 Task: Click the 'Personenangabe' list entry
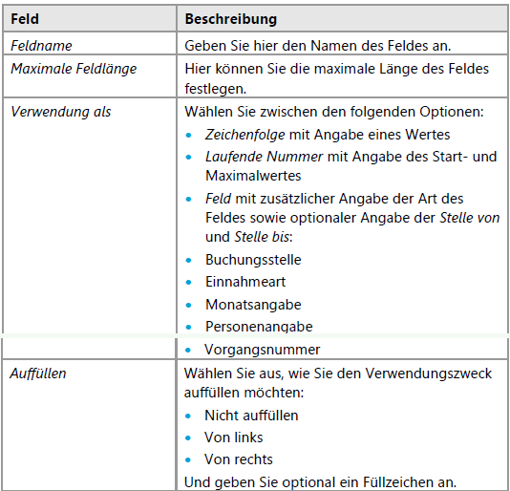tap(259, 327)
